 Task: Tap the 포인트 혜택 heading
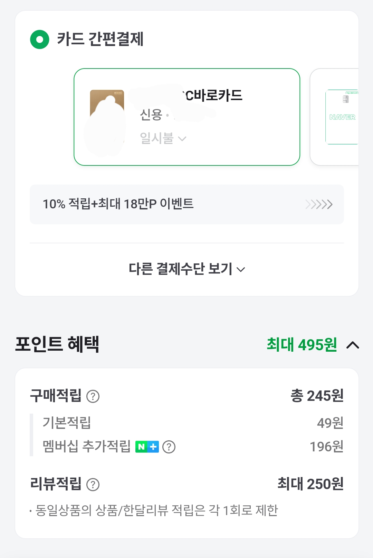click(57, 344)
